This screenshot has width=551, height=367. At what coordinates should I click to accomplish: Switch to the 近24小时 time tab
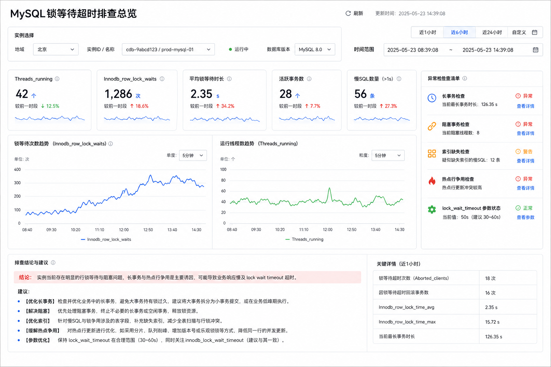(492, 32)
